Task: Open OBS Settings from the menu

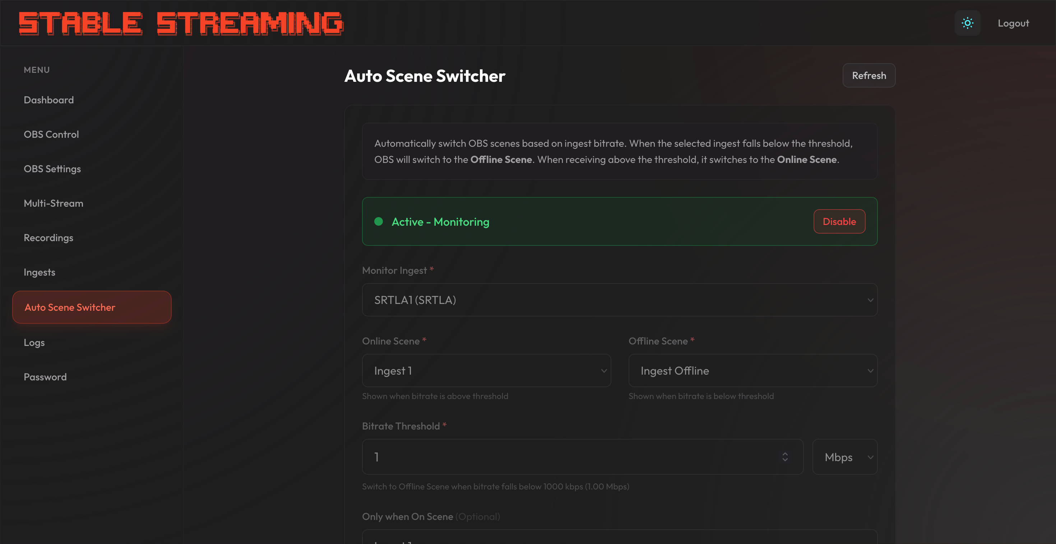Action: pos(52,169)
